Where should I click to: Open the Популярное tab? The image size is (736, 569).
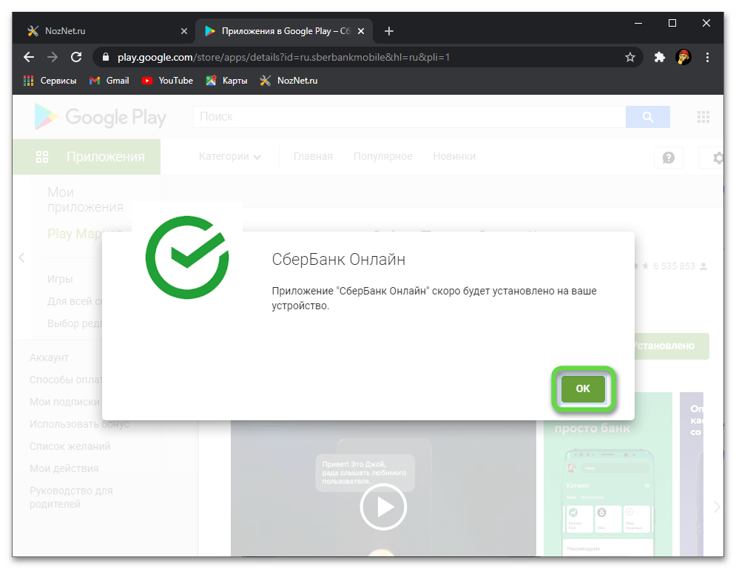[383, 156]
